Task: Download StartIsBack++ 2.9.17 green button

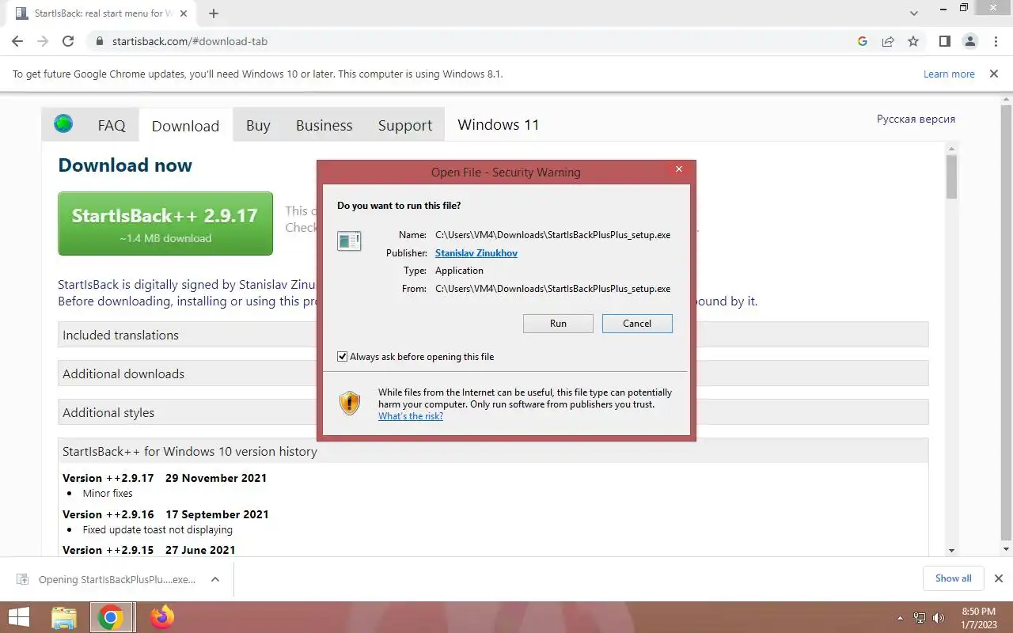Action: pyautogui.click(x=165, y=223)
